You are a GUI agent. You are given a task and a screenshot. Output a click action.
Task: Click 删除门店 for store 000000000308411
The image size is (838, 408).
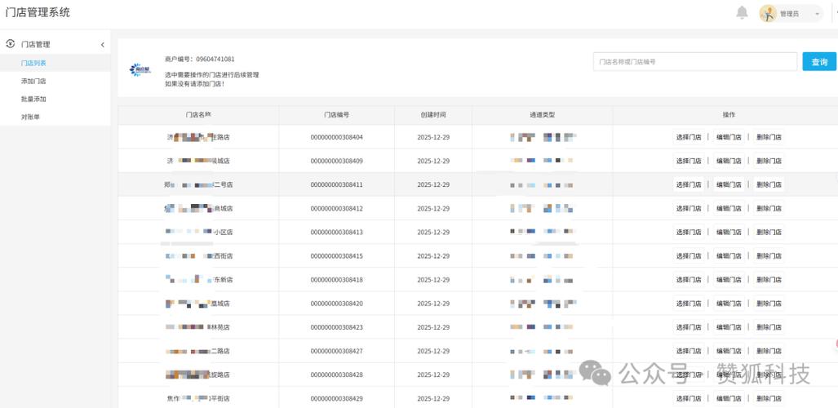pos(769,184)
